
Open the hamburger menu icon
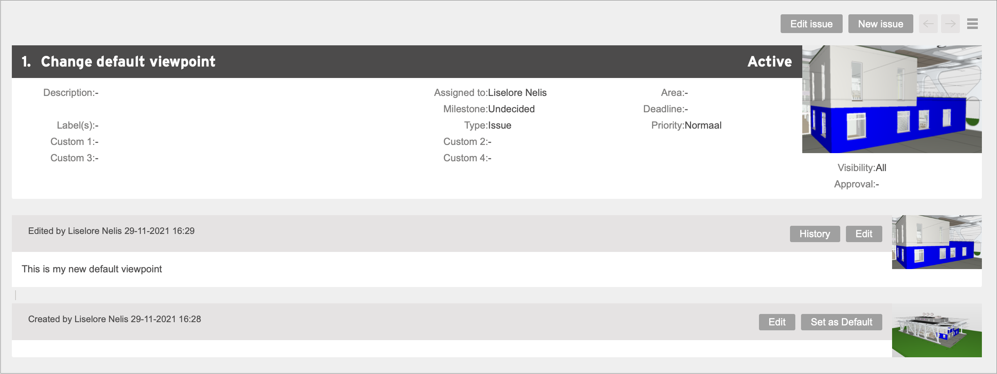[x=972, y=24]
